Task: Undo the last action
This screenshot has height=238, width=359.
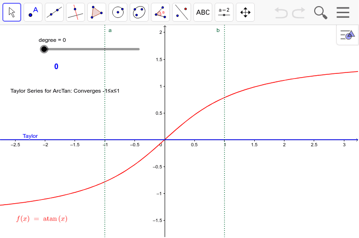Action: point(281,13)
